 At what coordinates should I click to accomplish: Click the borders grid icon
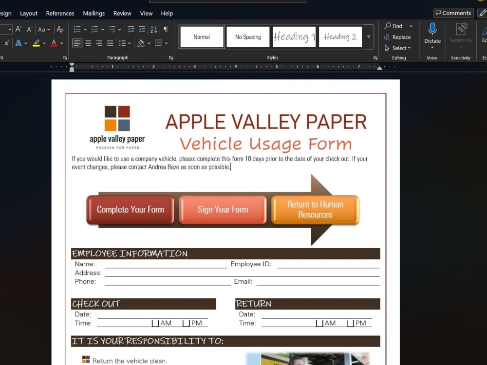click(158, 43)
